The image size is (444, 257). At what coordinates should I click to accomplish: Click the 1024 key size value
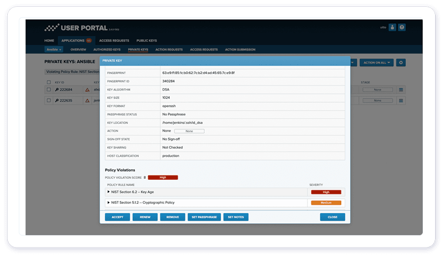166,98
